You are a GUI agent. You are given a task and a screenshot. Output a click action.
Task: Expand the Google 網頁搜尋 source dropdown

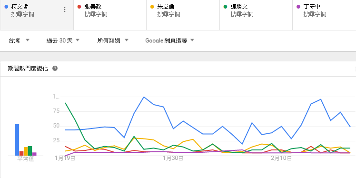click(x=169, y=40)
